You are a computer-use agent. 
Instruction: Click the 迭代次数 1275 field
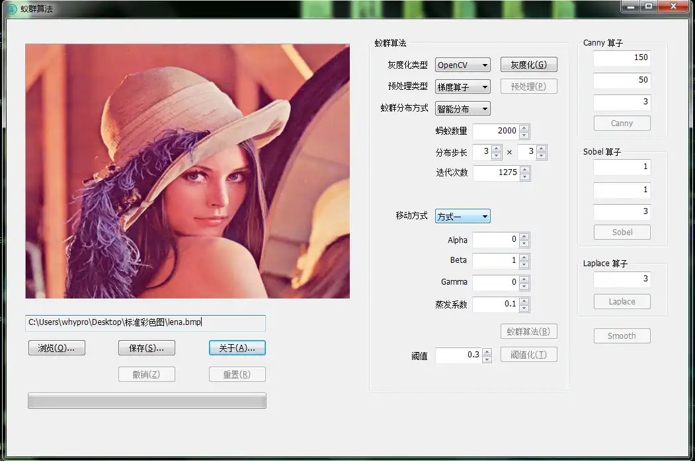point(497,172)
